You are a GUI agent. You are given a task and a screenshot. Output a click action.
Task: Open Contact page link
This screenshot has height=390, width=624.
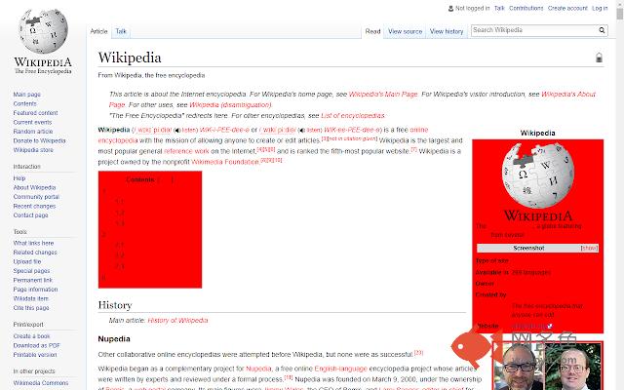point(30,215)
